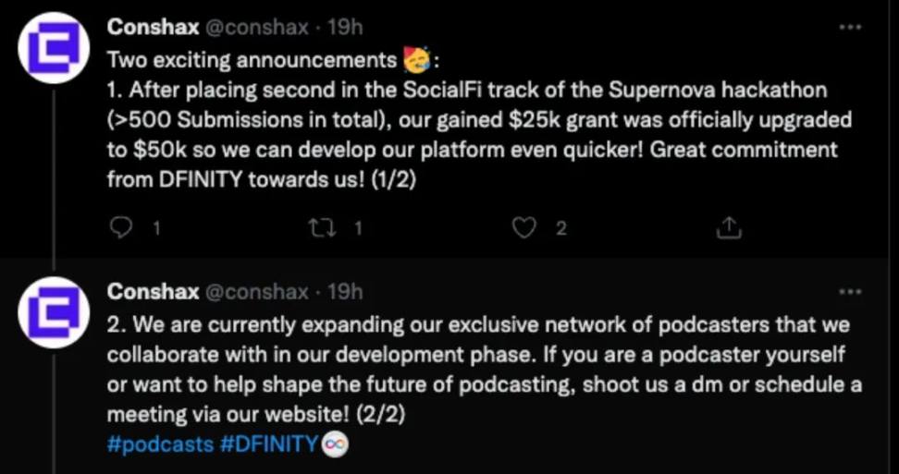Click Conshax avatar on the first tweet
The width and height of the screenshot is (899, 474).
click(54, 47)
